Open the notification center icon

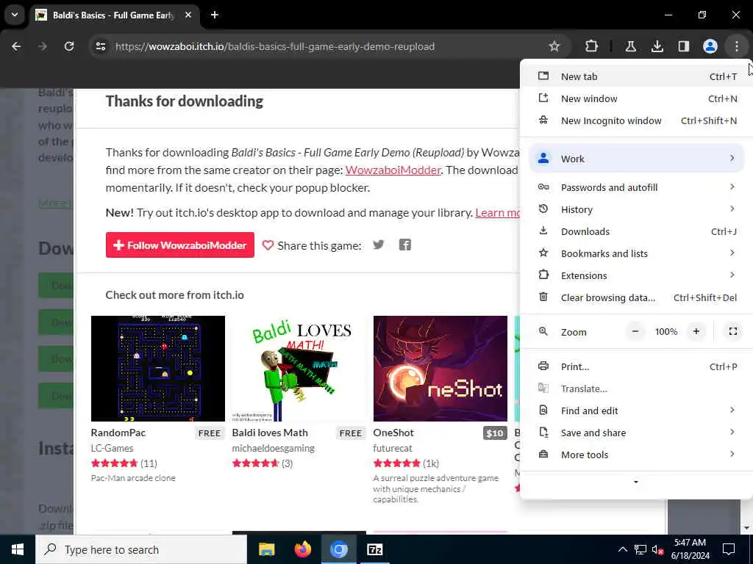click(729, 549)
